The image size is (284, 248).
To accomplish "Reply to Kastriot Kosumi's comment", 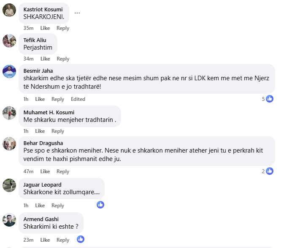I will [x=63, y=28].
